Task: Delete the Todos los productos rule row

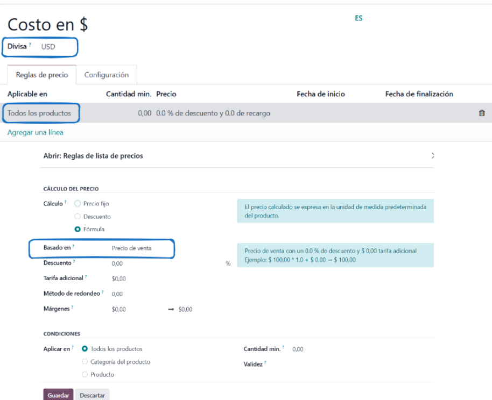Action: pos(481,113)
